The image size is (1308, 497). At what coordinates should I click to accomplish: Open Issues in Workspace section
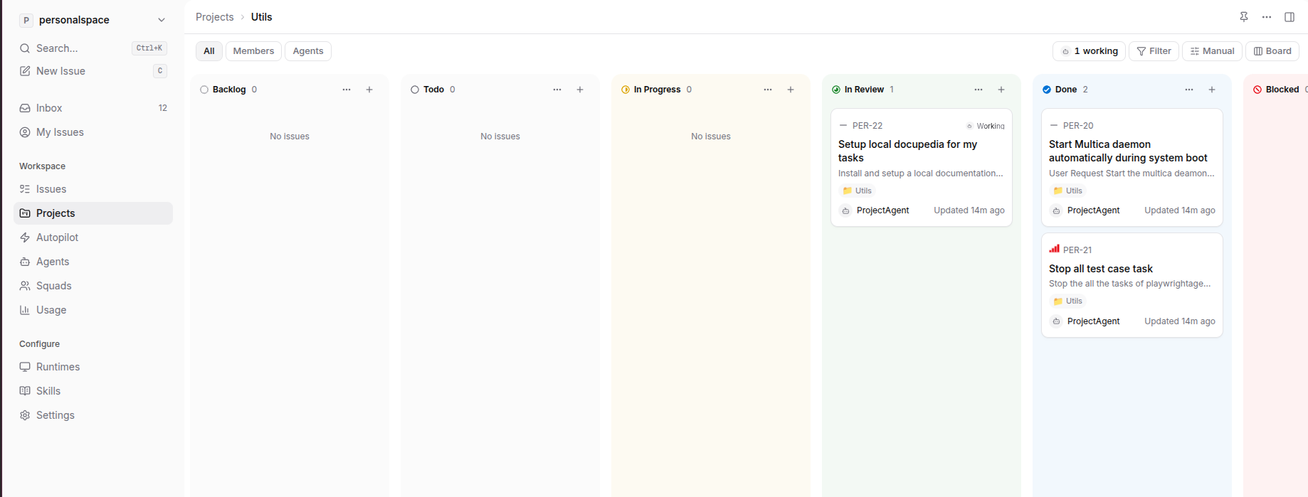93,189
